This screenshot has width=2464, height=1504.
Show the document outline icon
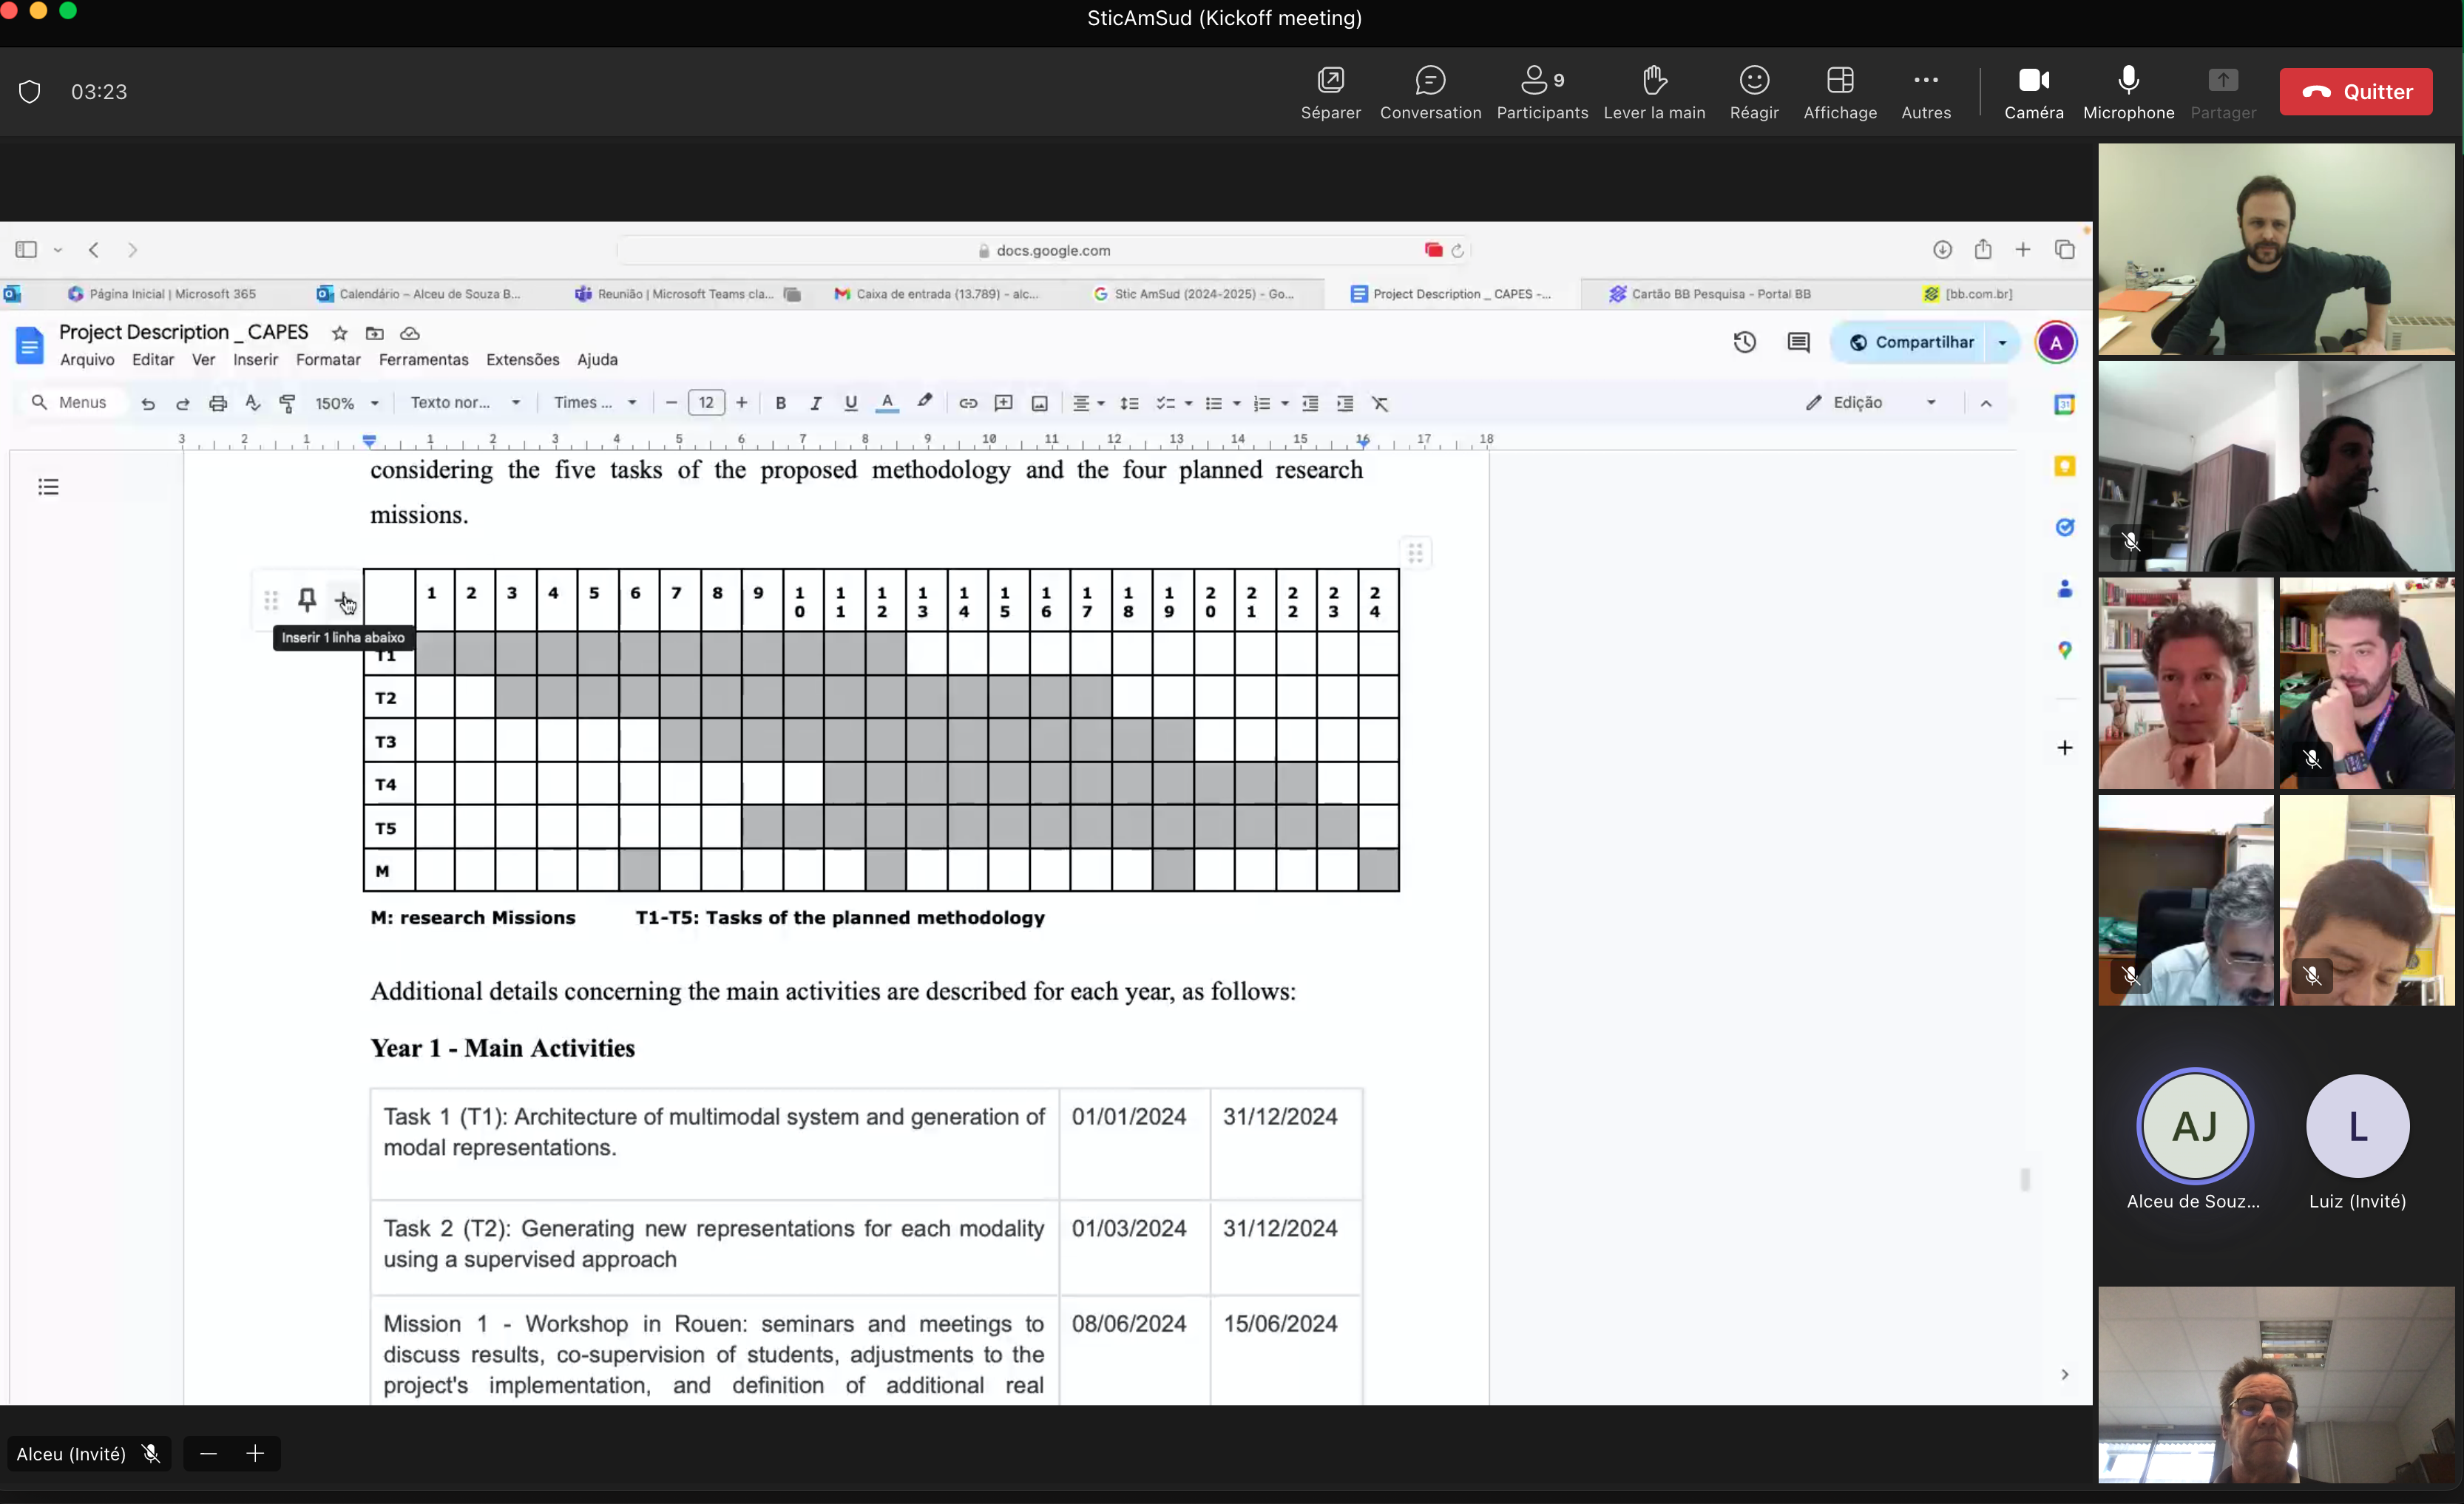[x=49, y=487]
